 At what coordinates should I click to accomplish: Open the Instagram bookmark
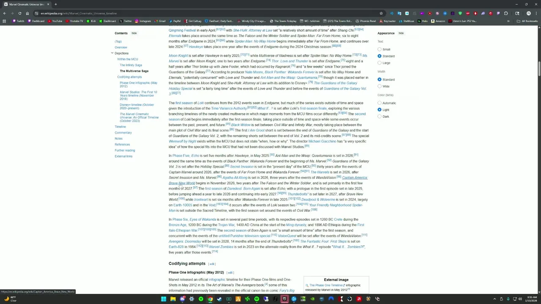(143, 21)
